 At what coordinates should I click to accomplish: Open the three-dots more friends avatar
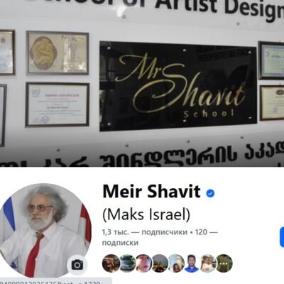224,263
